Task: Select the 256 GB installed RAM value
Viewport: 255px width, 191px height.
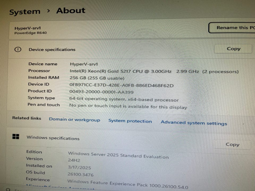Action: pyautogui.click(x=97, y=78)
